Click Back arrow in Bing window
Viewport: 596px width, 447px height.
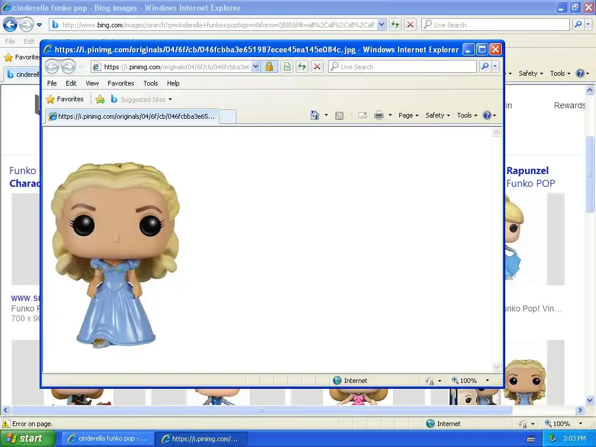point(10,25)
